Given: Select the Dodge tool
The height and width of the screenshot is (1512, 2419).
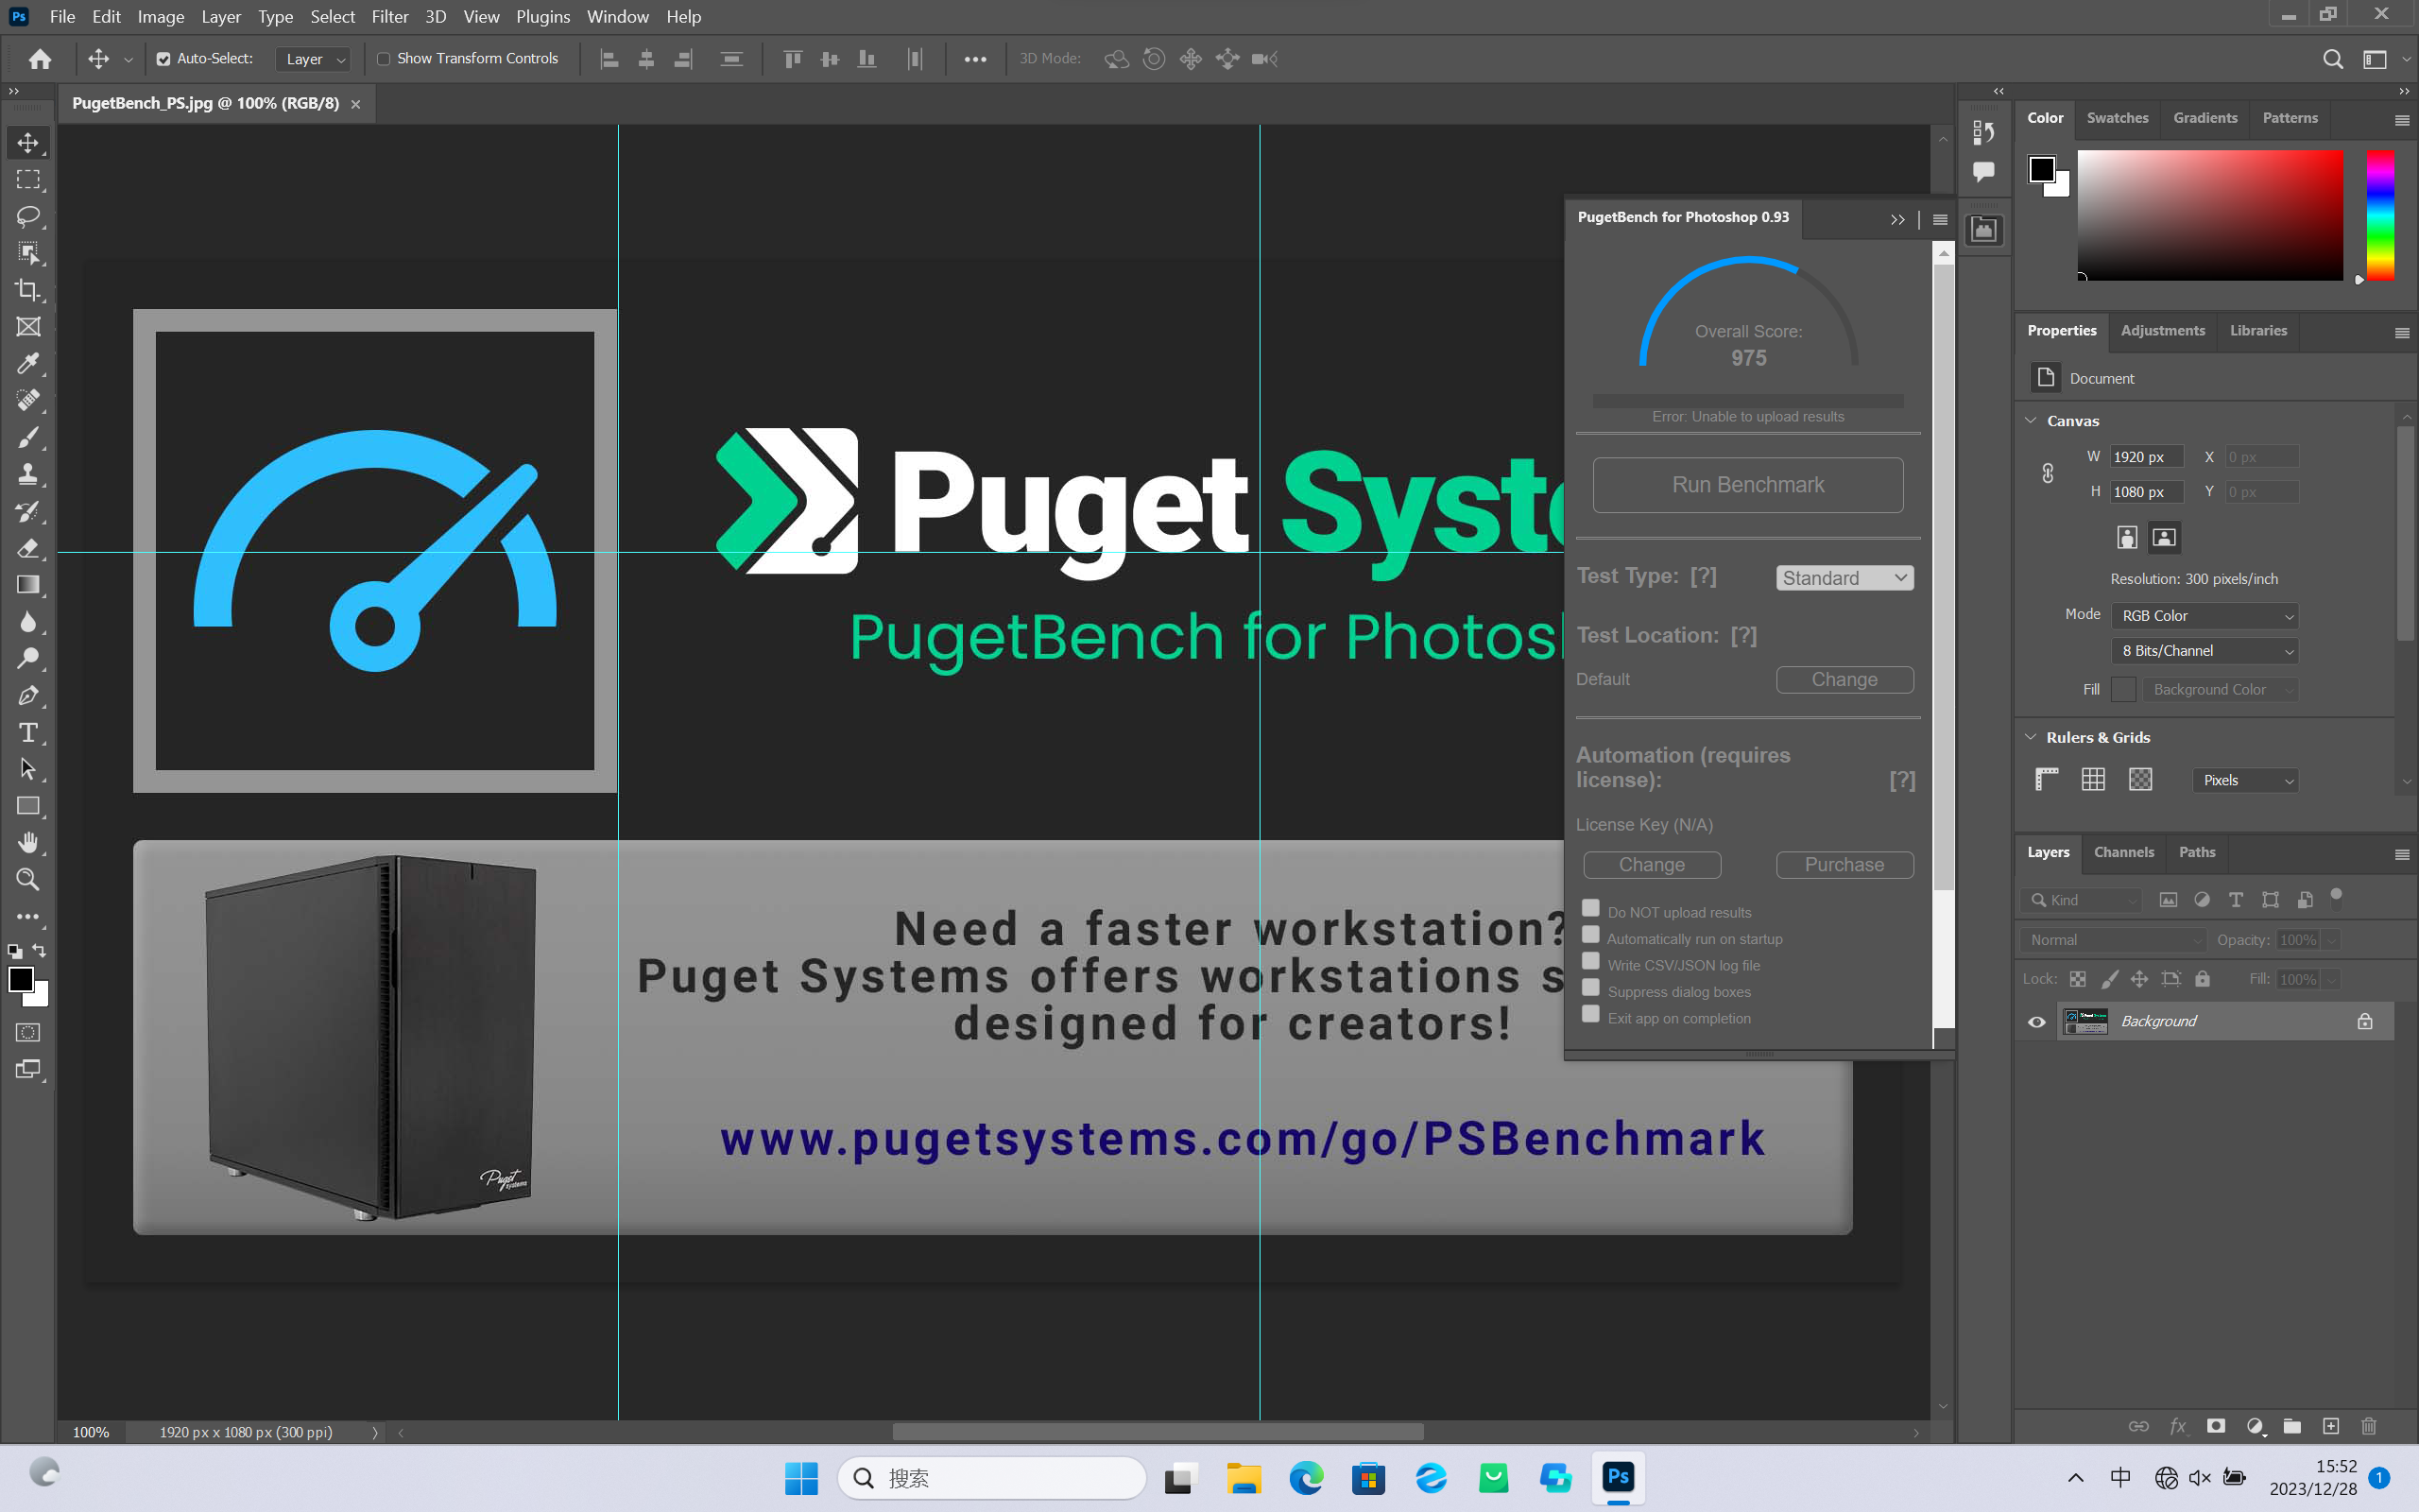Looking at the screenshot, I should 28,658.
